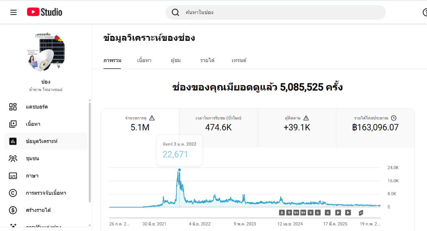Open the hamburger navigation menu
This screenshot has height=231, width=427.
[x=13, y=12]
